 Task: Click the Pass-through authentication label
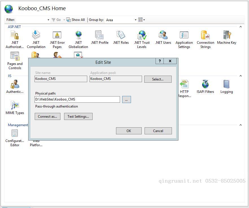56,106
